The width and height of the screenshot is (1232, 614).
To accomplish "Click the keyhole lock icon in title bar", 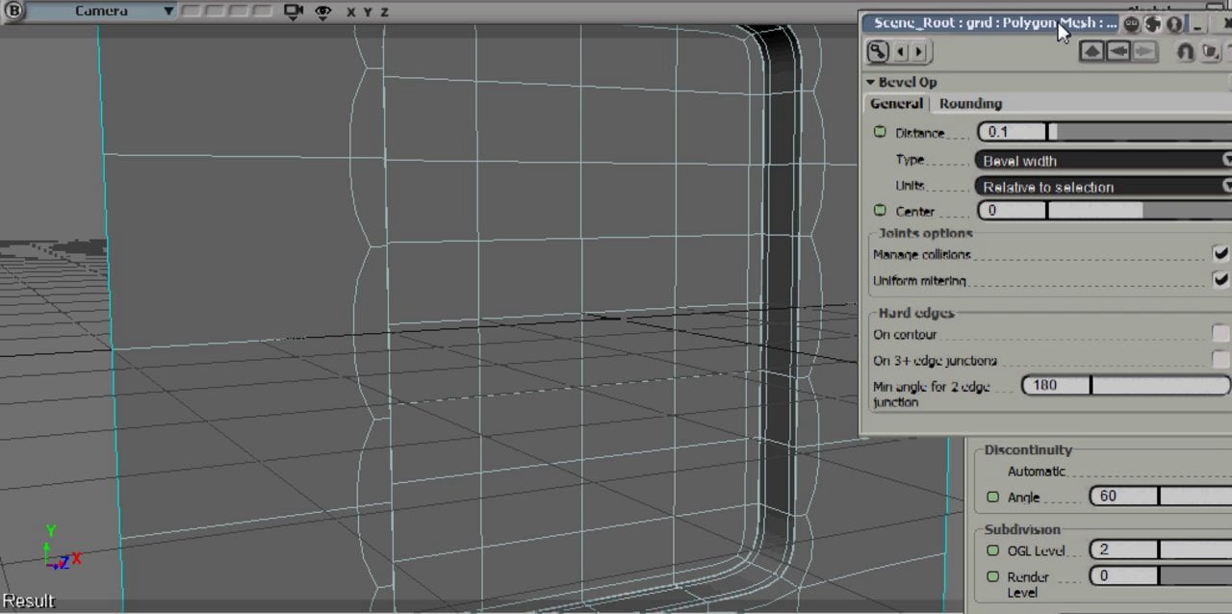I will point(1174,23).
